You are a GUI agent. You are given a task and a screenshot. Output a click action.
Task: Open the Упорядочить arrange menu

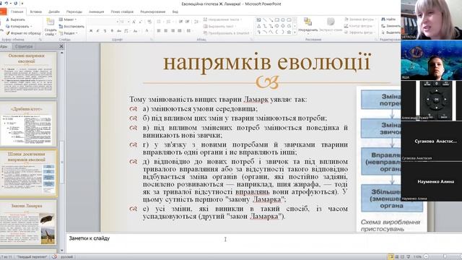coord(308,25)
